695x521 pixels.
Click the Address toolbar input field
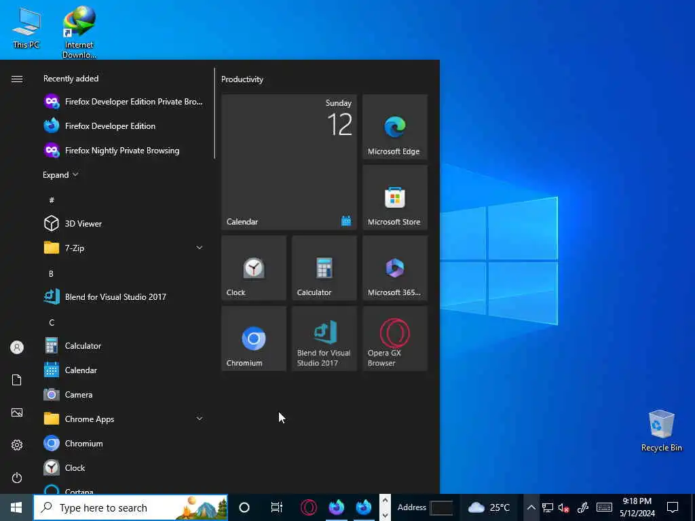click(x=441, y=507)
